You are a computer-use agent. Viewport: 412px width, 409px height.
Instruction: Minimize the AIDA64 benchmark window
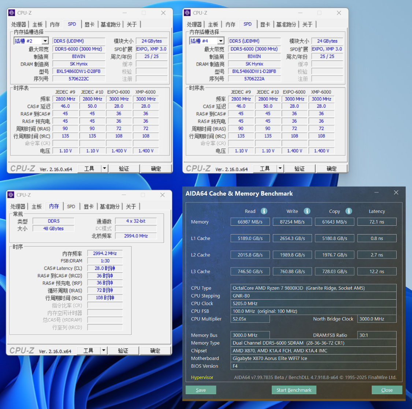pyautogui.click(x=376, y=193)
